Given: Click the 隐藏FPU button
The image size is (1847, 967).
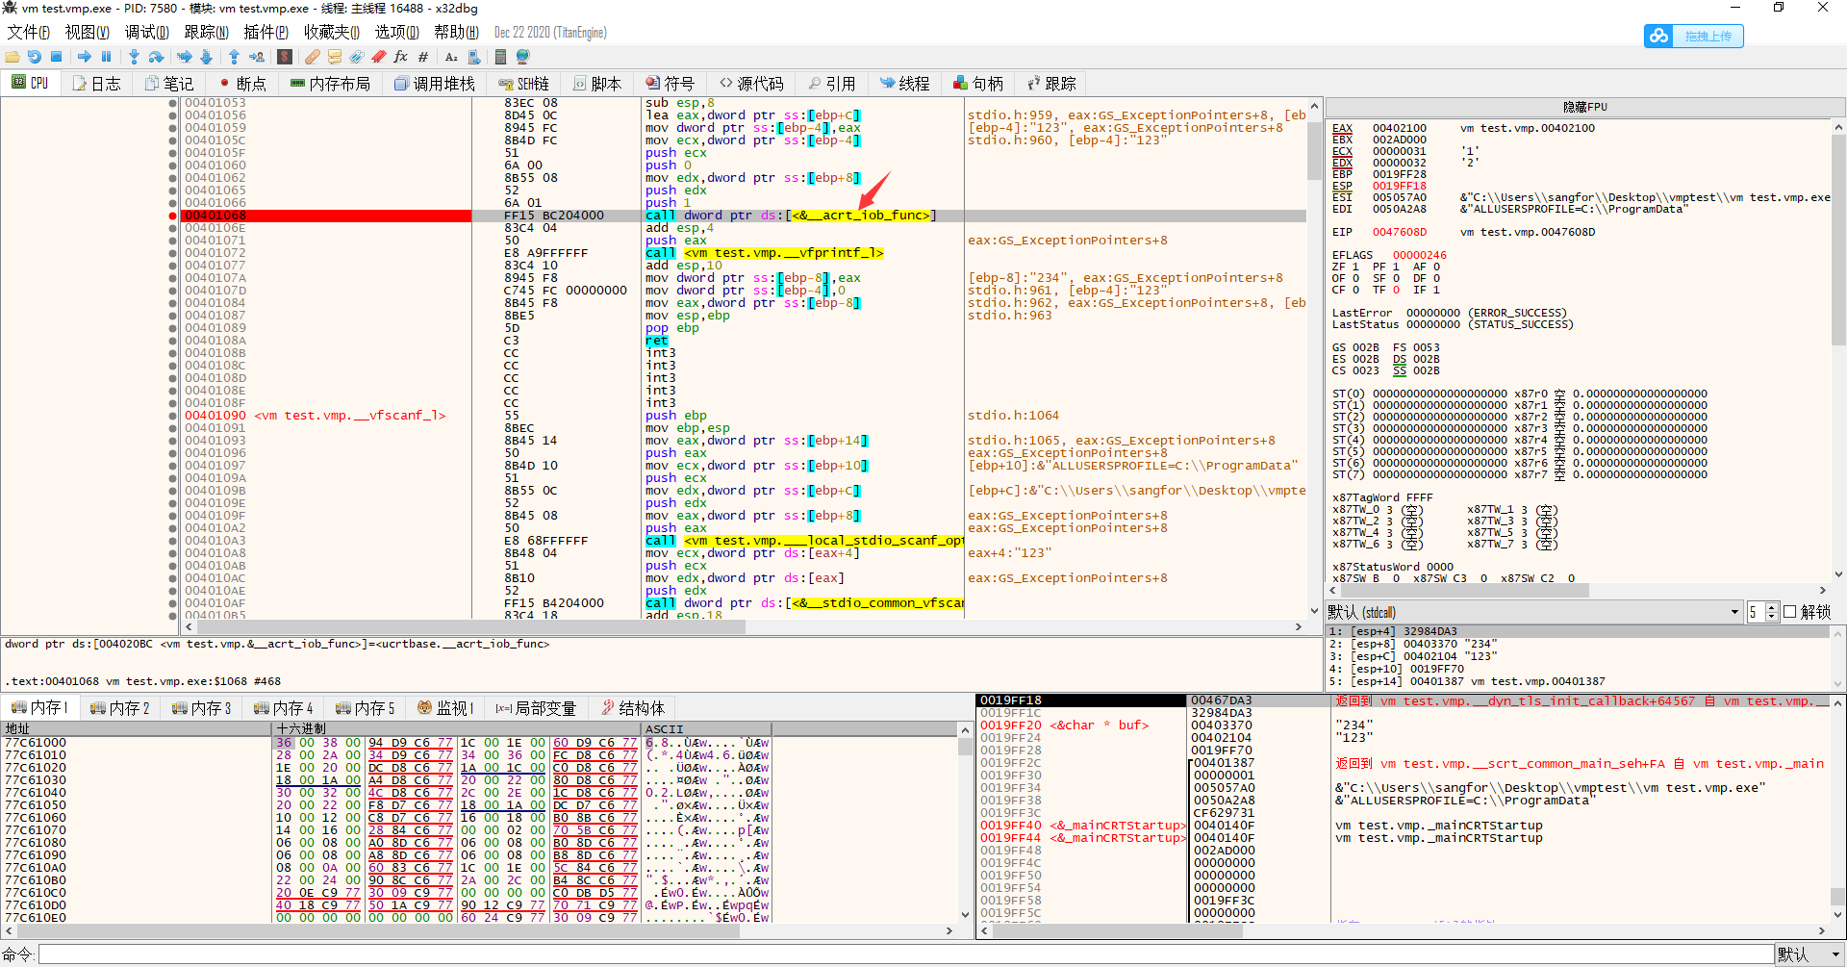Looking at the screenshot, I should point(1584,107).
